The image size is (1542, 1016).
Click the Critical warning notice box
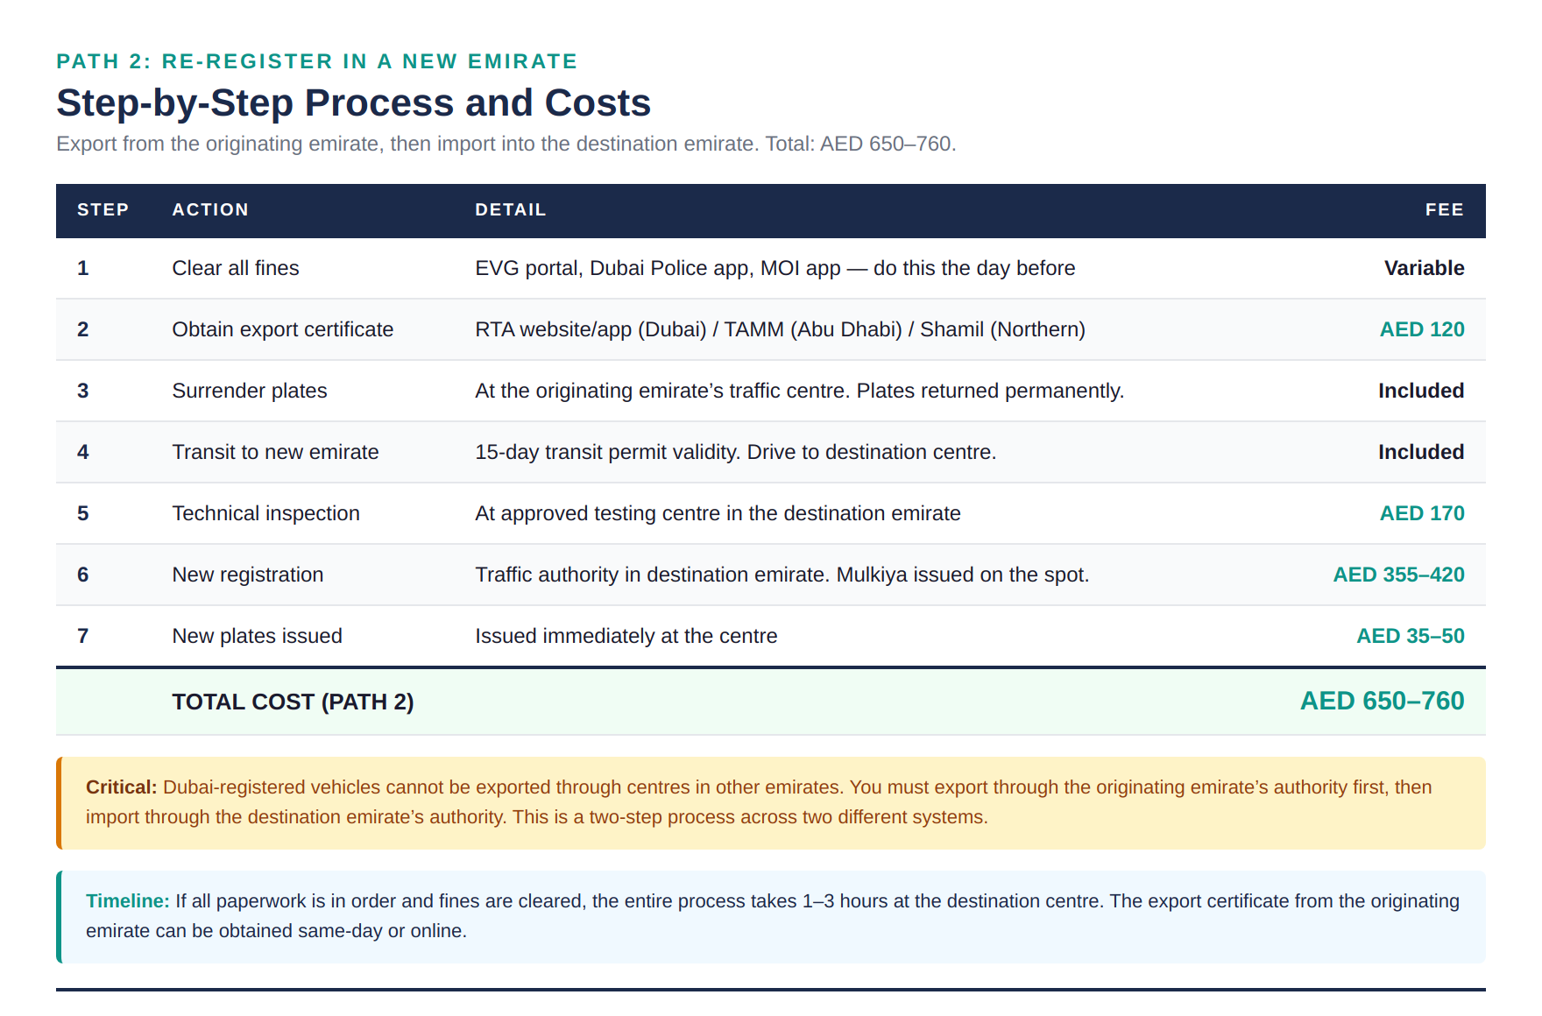pyautogui.click(x=771, y=801)
